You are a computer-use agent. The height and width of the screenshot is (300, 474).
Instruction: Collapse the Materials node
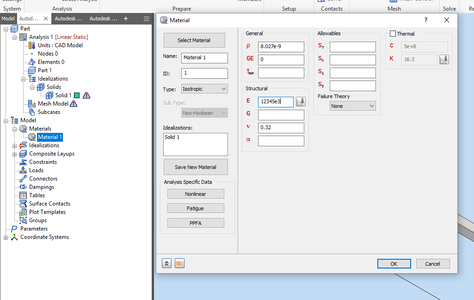[x=14, y=129]
